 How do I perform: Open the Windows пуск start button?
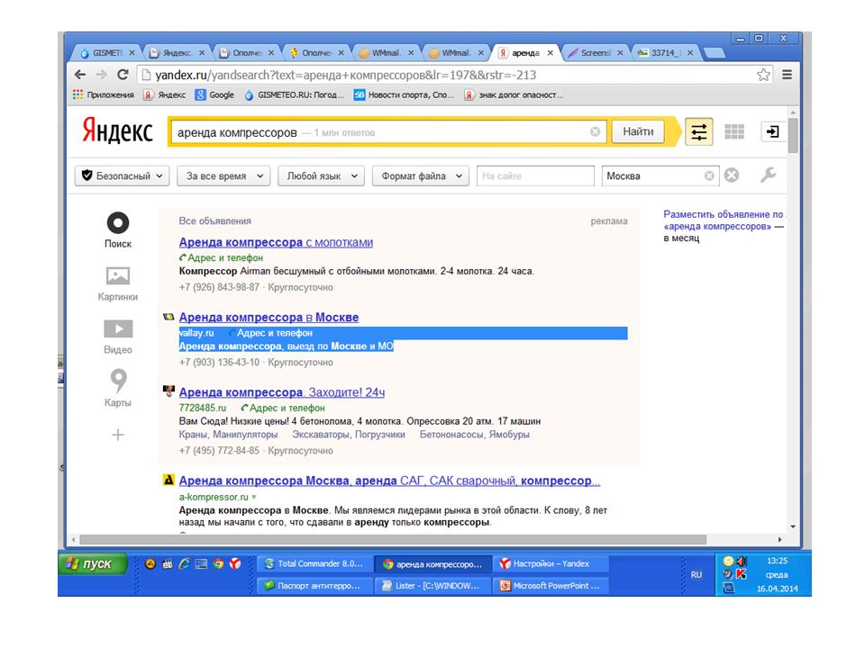point(93,563)
